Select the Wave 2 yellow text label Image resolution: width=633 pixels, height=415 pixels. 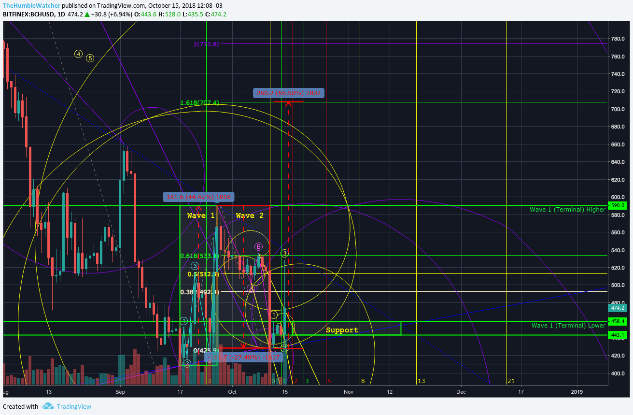click(x=250, y=215)
